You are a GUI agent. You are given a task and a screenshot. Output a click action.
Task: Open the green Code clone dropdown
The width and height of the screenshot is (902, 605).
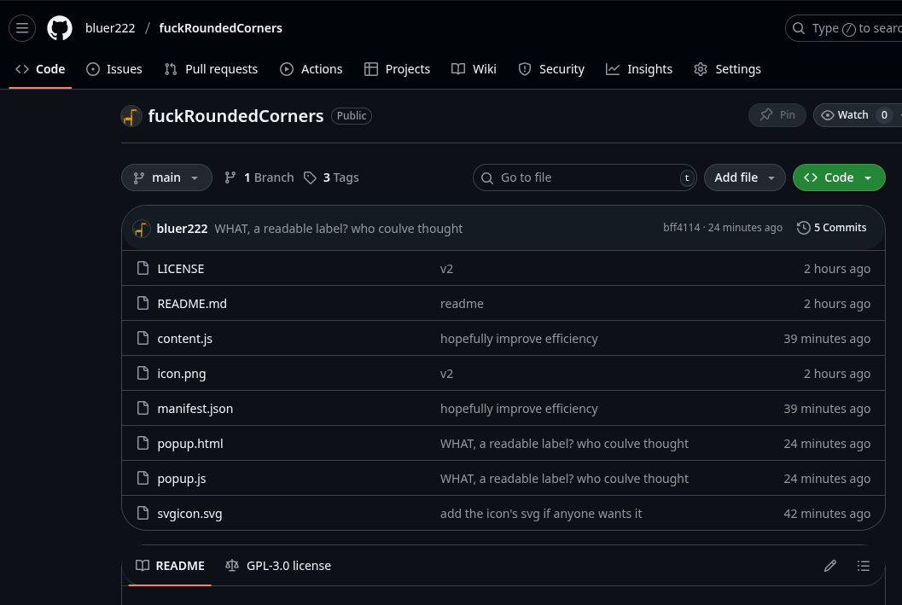pos(839,177)
